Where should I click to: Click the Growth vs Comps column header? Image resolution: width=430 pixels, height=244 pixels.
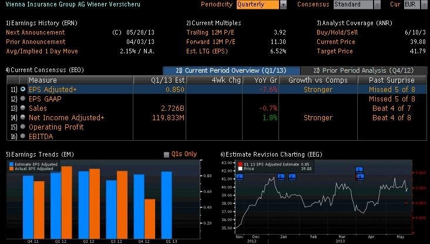tap(318, 80)
